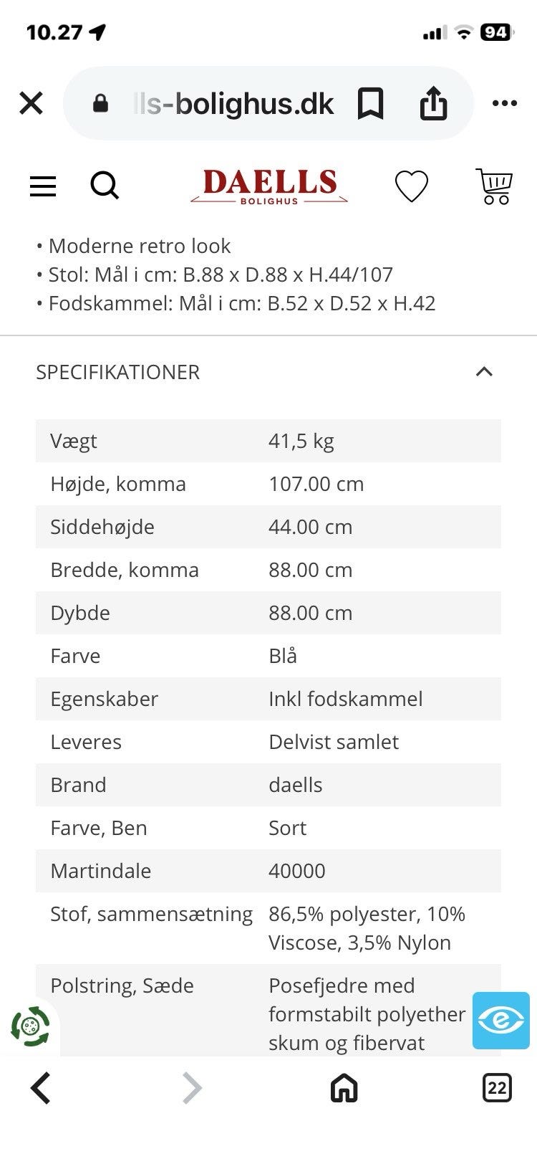Tap the search magnifier icon
537x1164 pixels.
(105, 186)
